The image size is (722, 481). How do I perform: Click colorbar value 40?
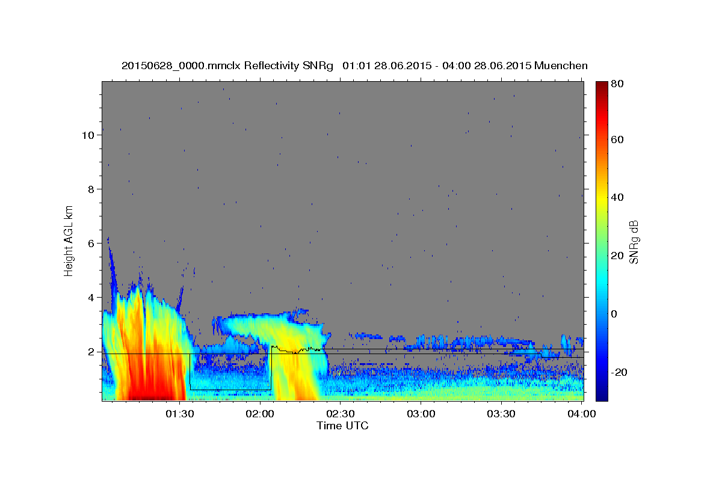617,198
